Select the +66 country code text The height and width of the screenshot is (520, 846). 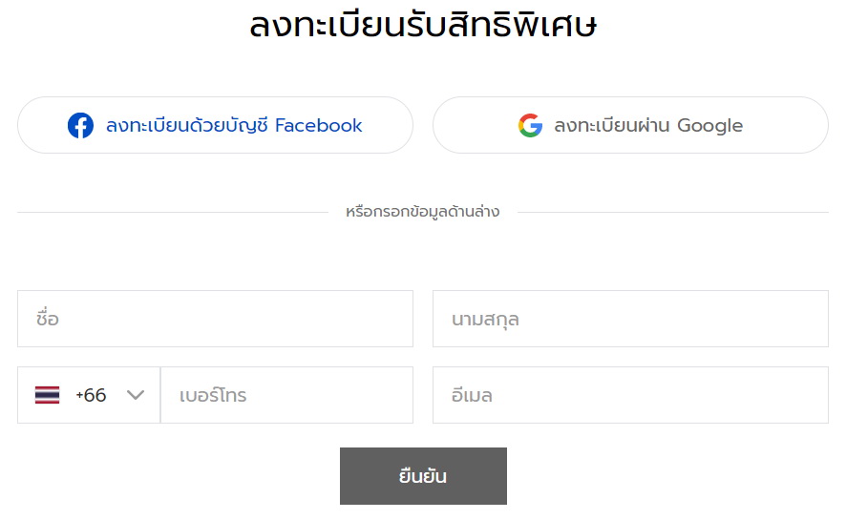[91, 395]
